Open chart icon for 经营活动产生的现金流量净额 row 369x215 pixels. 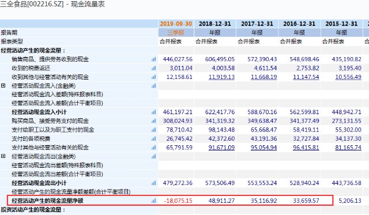pos(154,201)
